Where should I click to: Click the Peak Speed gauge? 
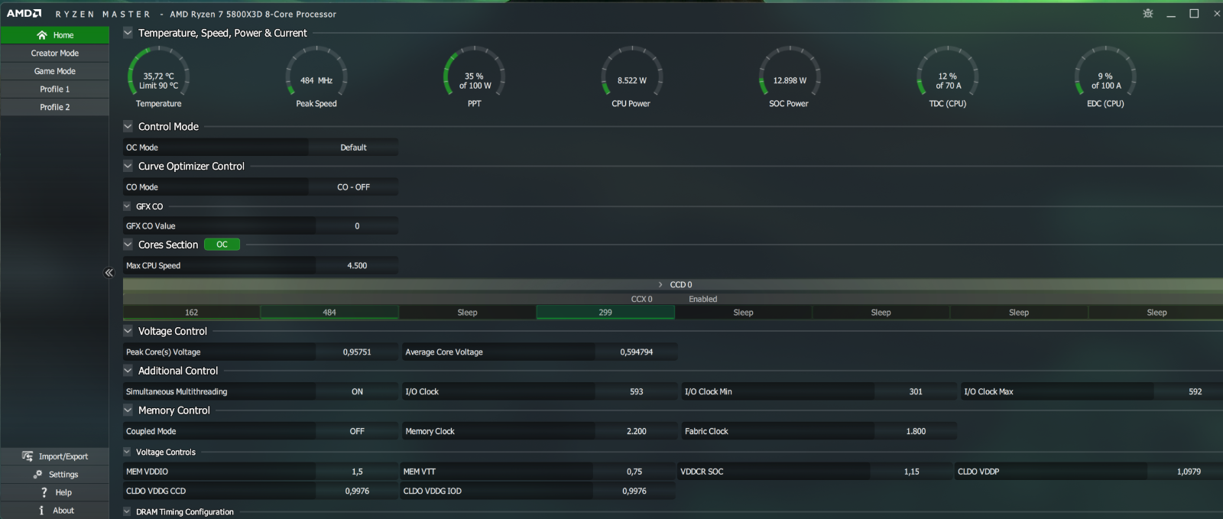[316, 77]
